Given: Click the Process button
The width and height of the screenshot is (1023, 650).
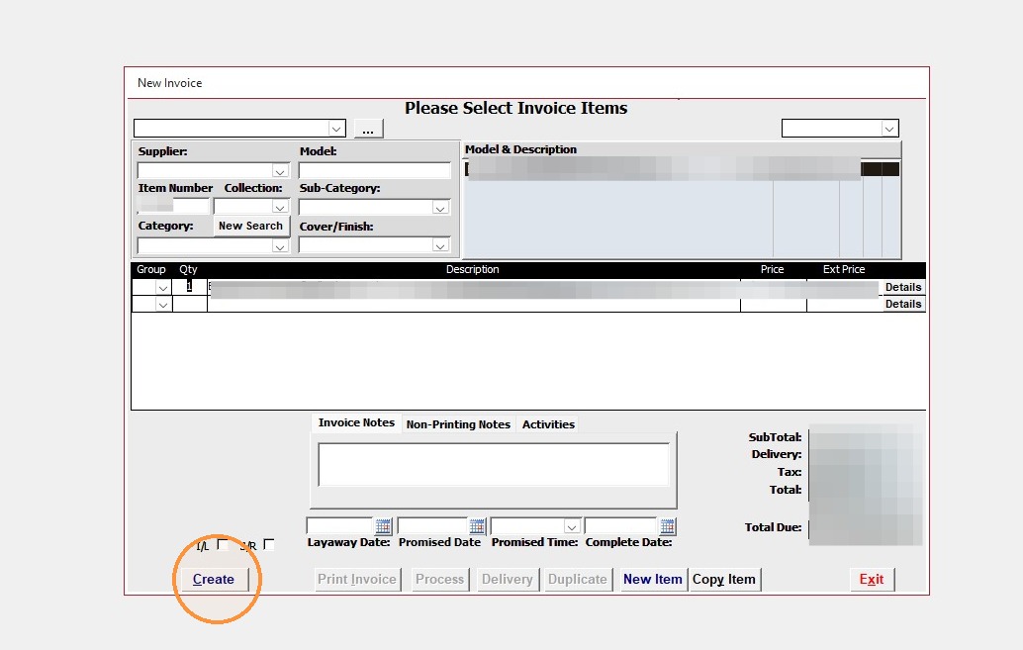Looking at the screenshot, I should coord(439,579).
